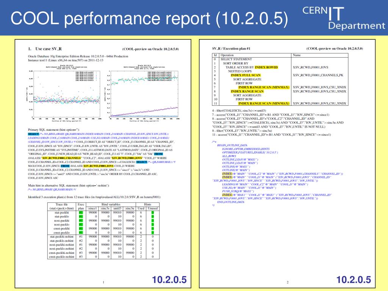388x291 pixels.
Task: Click 'XSV_RCWD_F0001_CHANNELS_PK' in the plan Name column
Action: 318,75
